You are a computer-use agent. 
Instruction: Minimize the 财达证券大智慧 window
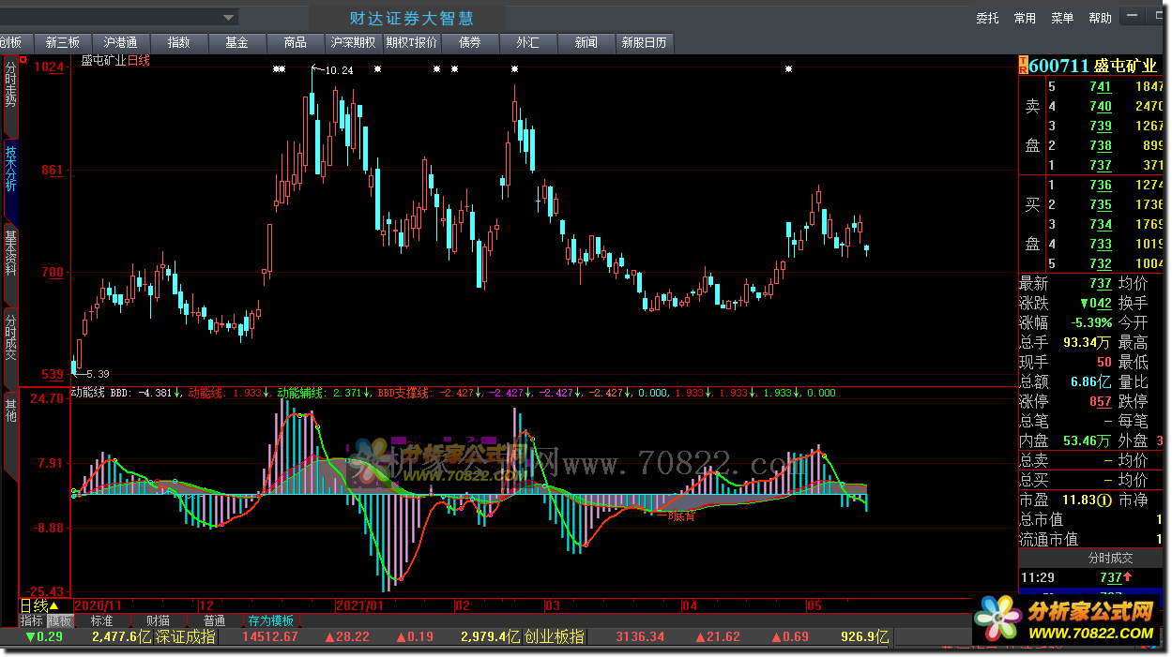(x=1134, y=18)
